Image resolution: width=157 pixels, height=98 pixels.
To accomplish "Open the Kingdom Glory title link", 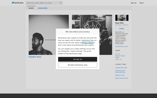I will pyautogui.click(x=35, y=57).
